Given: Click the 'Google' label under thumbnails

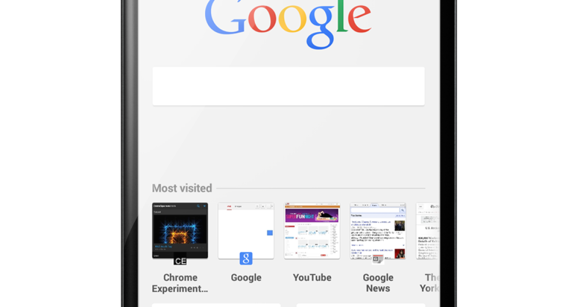Looking at the screenshot, I should (246, 278).
